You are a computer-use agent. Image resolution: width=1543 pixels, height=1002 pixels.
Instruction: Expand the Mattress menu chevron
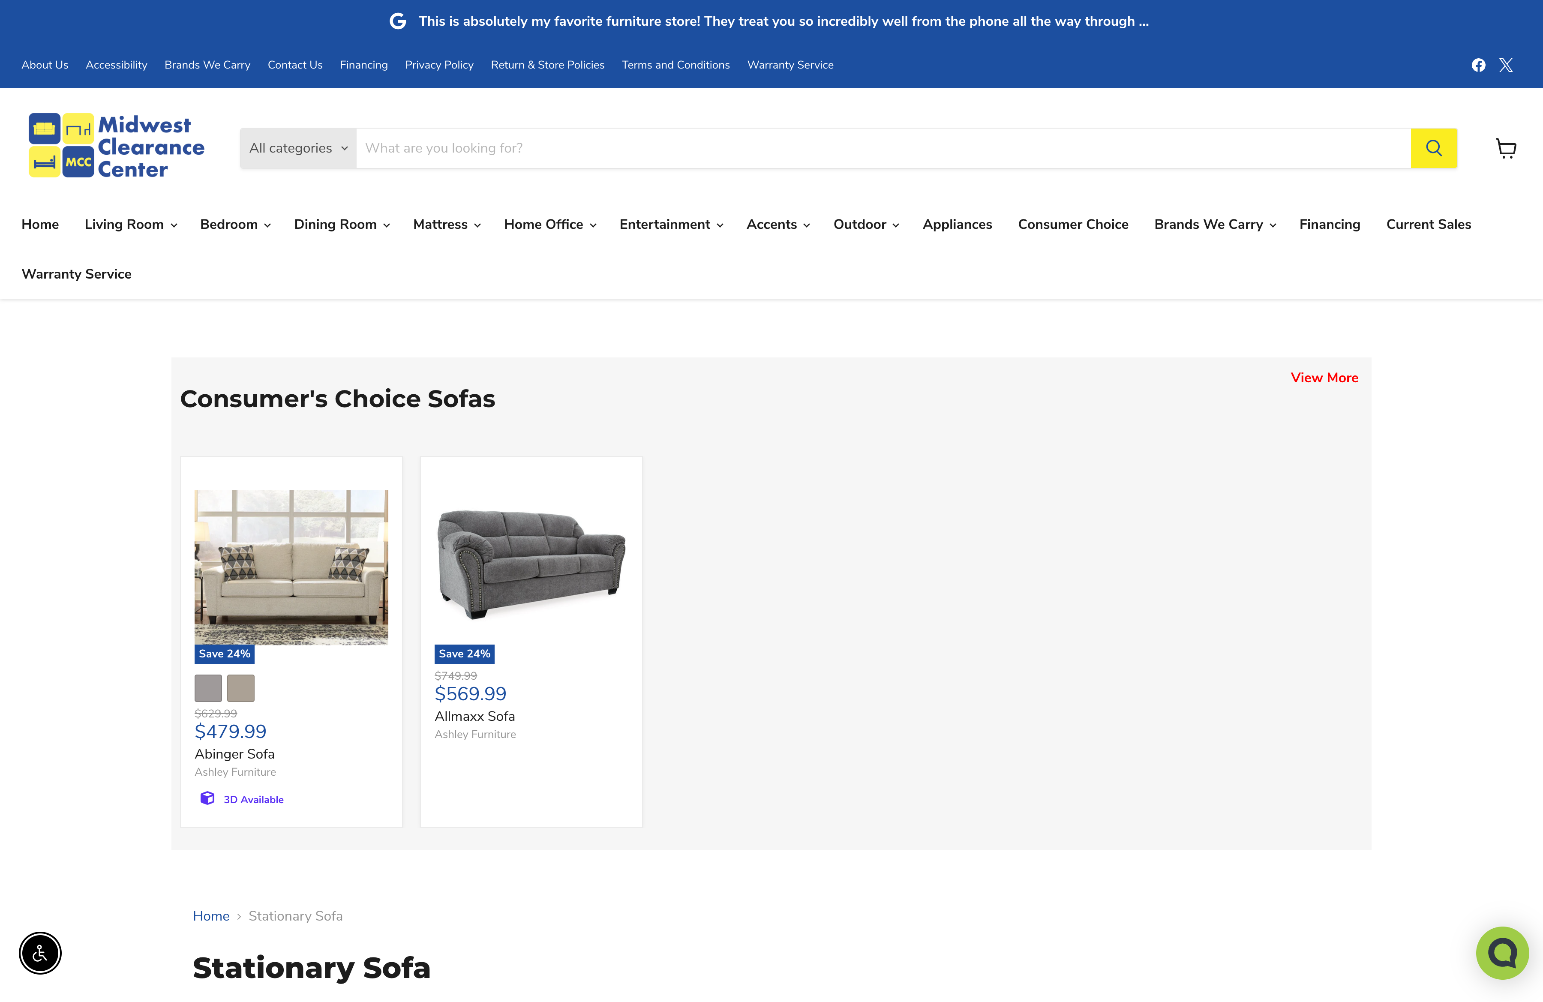pyautogui.click(x=478, y=225)
